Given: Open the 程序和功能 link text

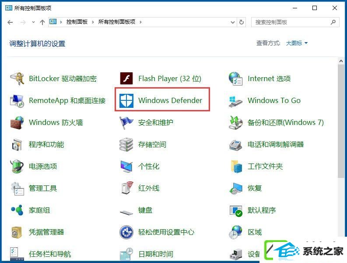Looking at the screenshot, I should (46, 144).
